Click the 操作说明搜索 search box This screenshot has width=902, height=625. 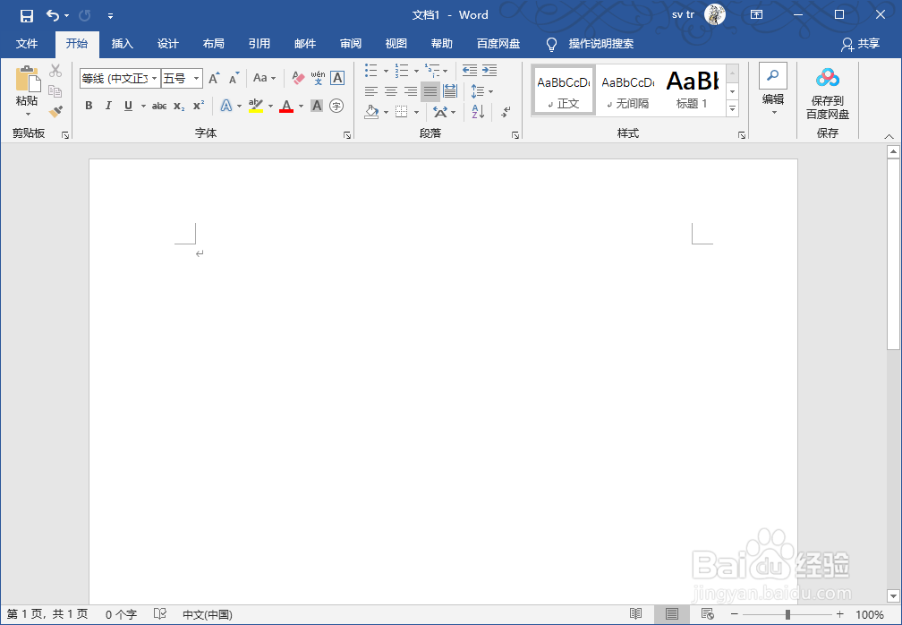point(601,44)
